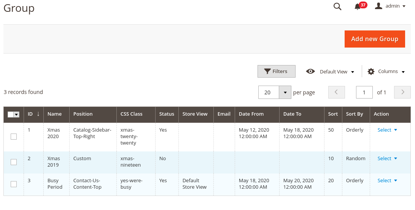Click the ID column sort arrow

point(38,114)
